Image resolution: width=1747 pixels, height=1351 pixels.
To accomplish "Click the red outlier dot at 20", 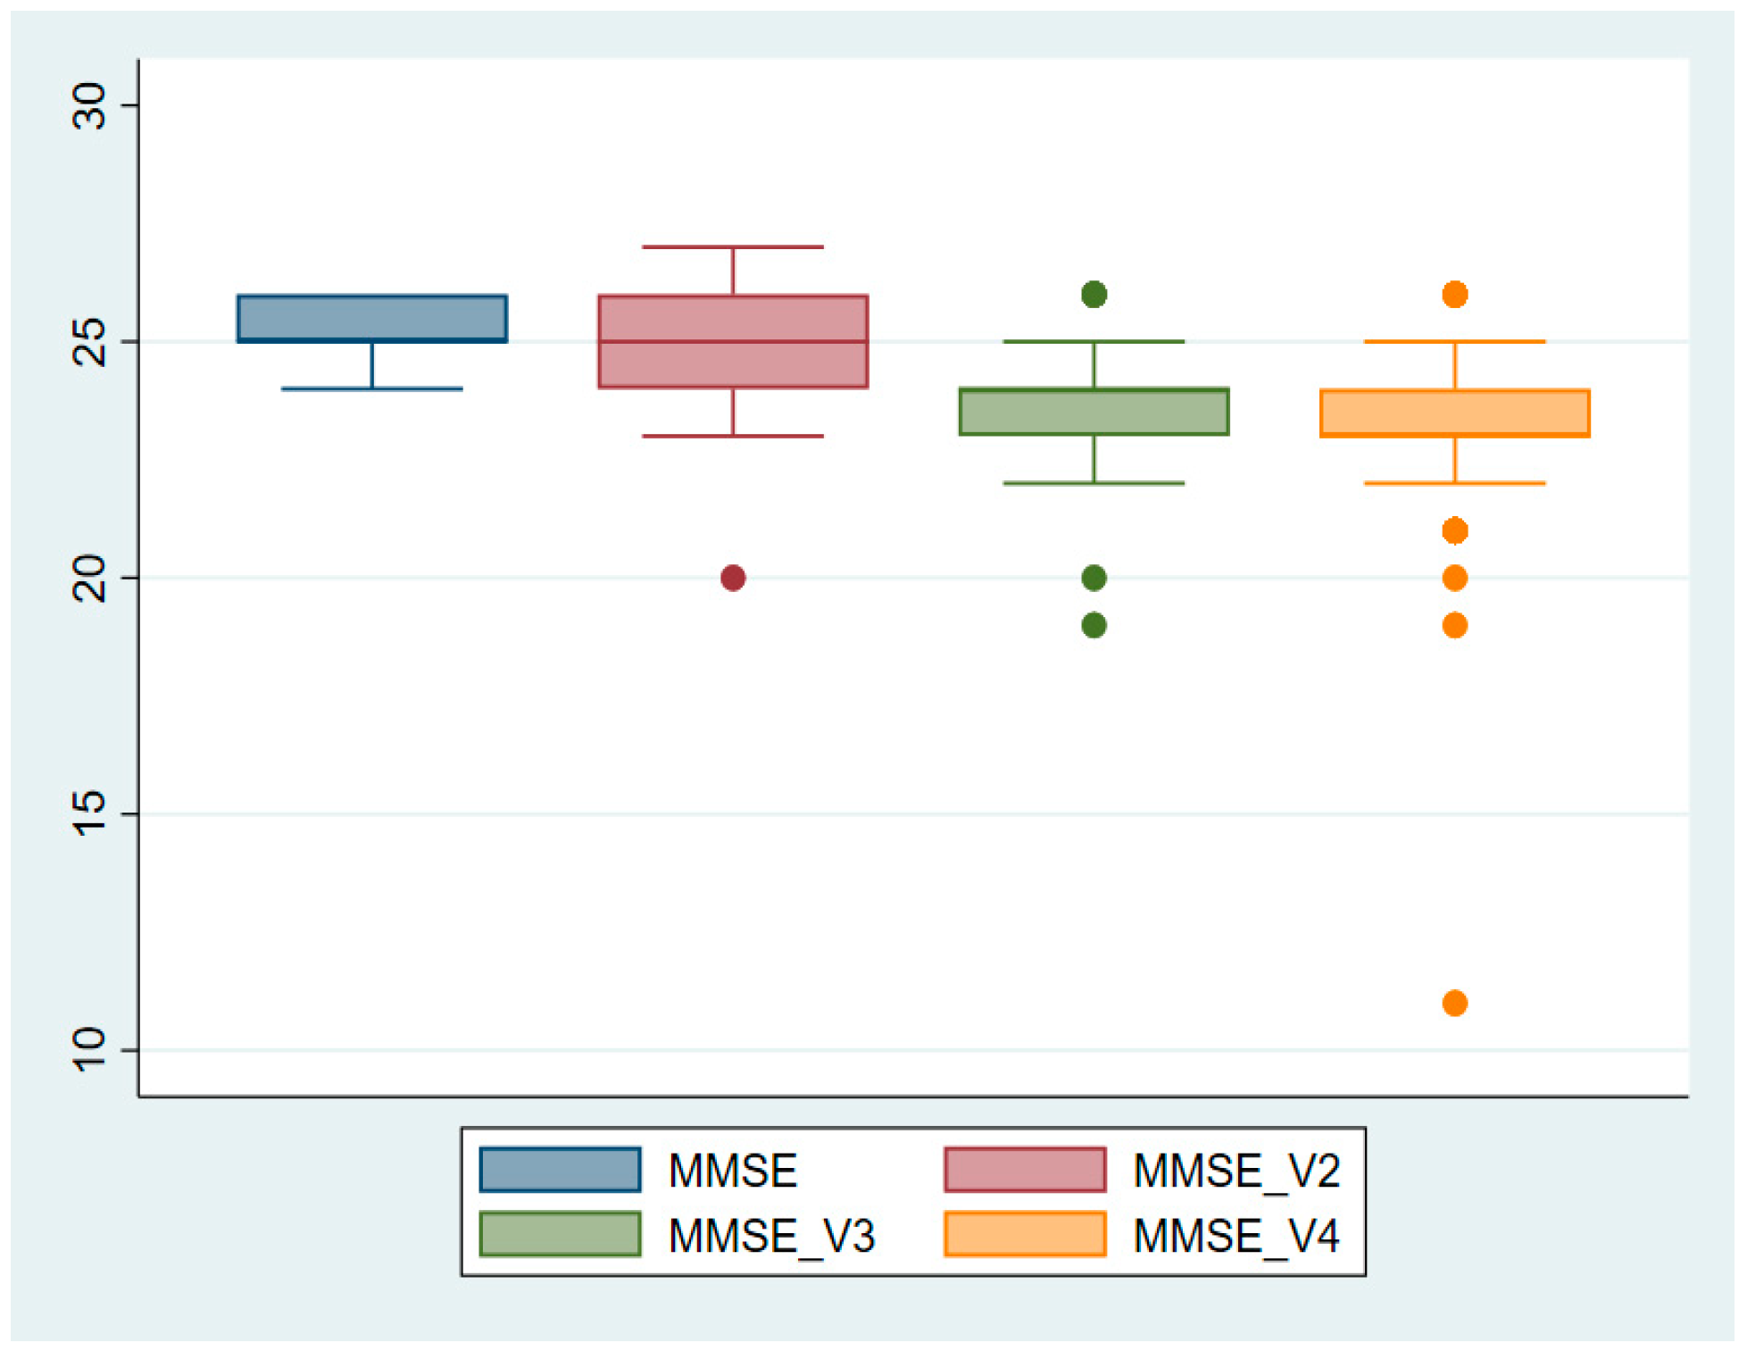I will [733, 578].
